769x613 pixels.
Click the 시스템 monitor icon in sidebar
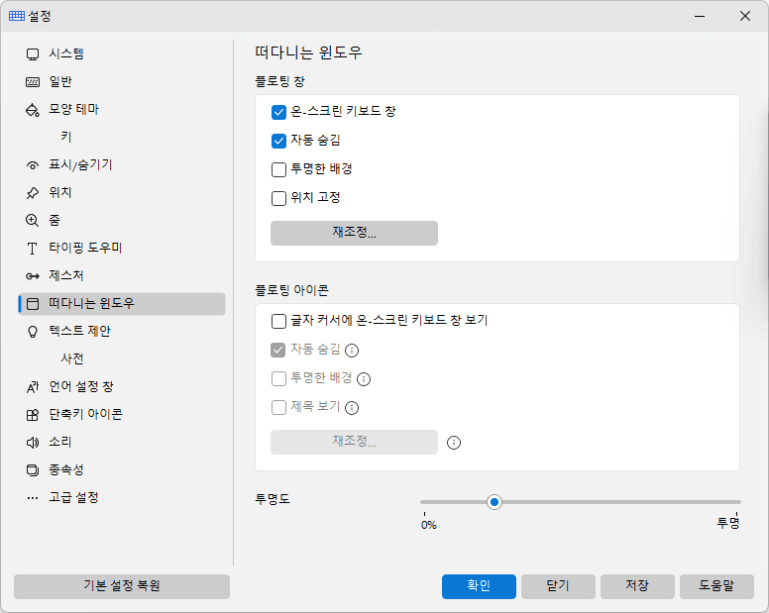point(33,54)
